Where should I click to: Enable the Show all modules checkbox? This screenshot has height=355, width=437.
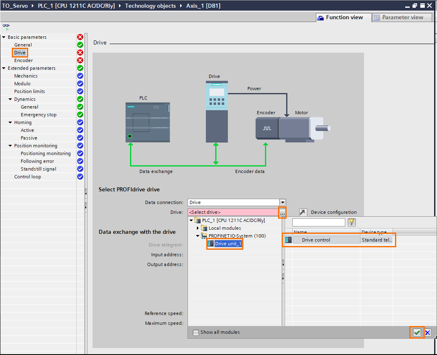tap(196, 332)
